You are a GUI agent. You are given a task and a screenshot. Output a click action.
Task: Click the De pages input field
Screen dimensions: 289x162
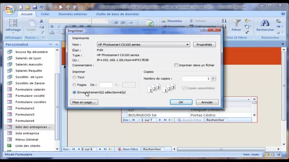pyautogui.click(x=106, y=85)
